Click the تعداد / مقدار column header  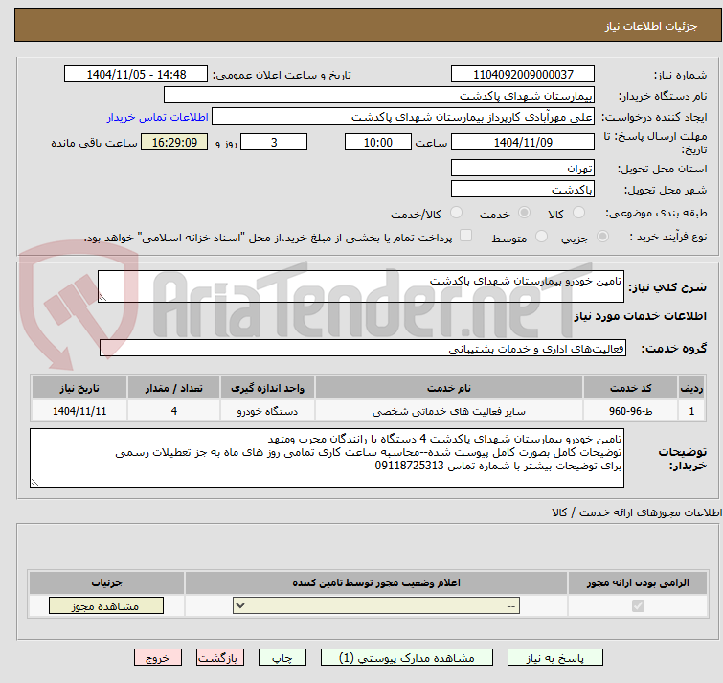(174, 388)
